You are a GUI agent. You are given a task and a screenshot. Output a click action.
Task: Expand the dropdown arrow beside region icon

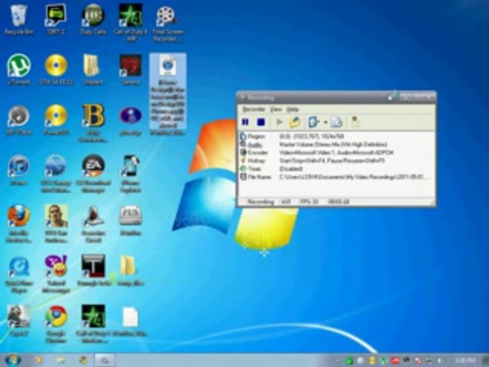[325, 122]
